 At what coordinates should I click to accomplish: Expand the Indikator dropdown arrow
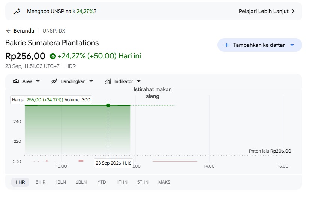[x=139, y=81]
